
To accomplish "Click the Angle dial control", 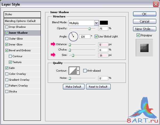I will coord(73,37).
